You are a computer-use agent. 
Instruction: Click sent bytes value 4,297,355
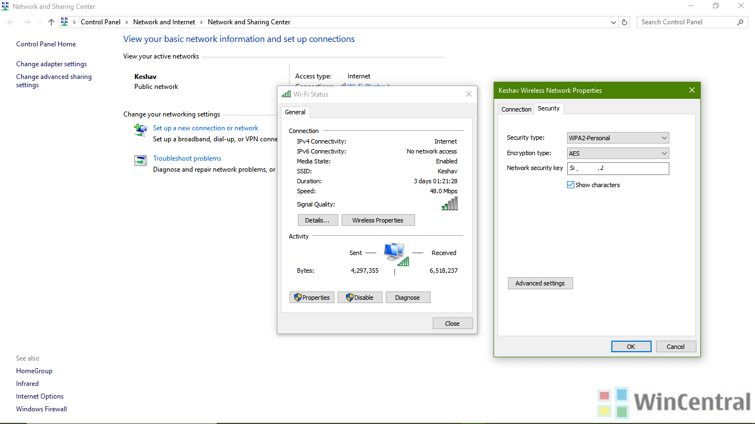tap(365, 271)
